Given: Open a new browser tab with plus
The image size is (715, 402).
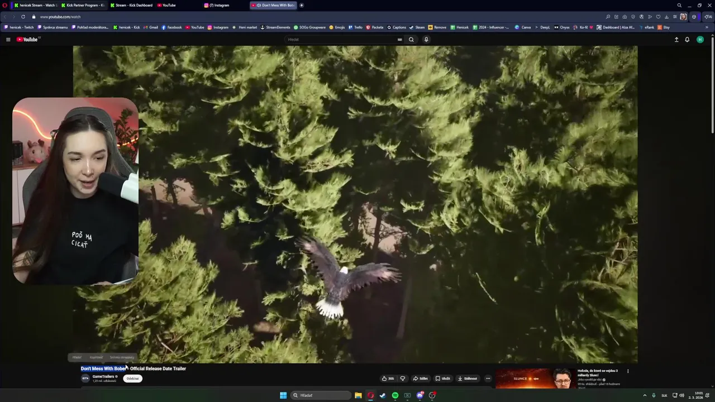Looking at the screenshot, I should [x=302, y=5].
